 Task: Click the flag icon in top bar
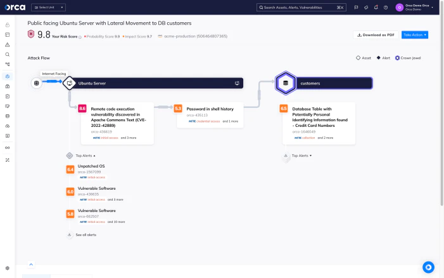coord(356,8)
